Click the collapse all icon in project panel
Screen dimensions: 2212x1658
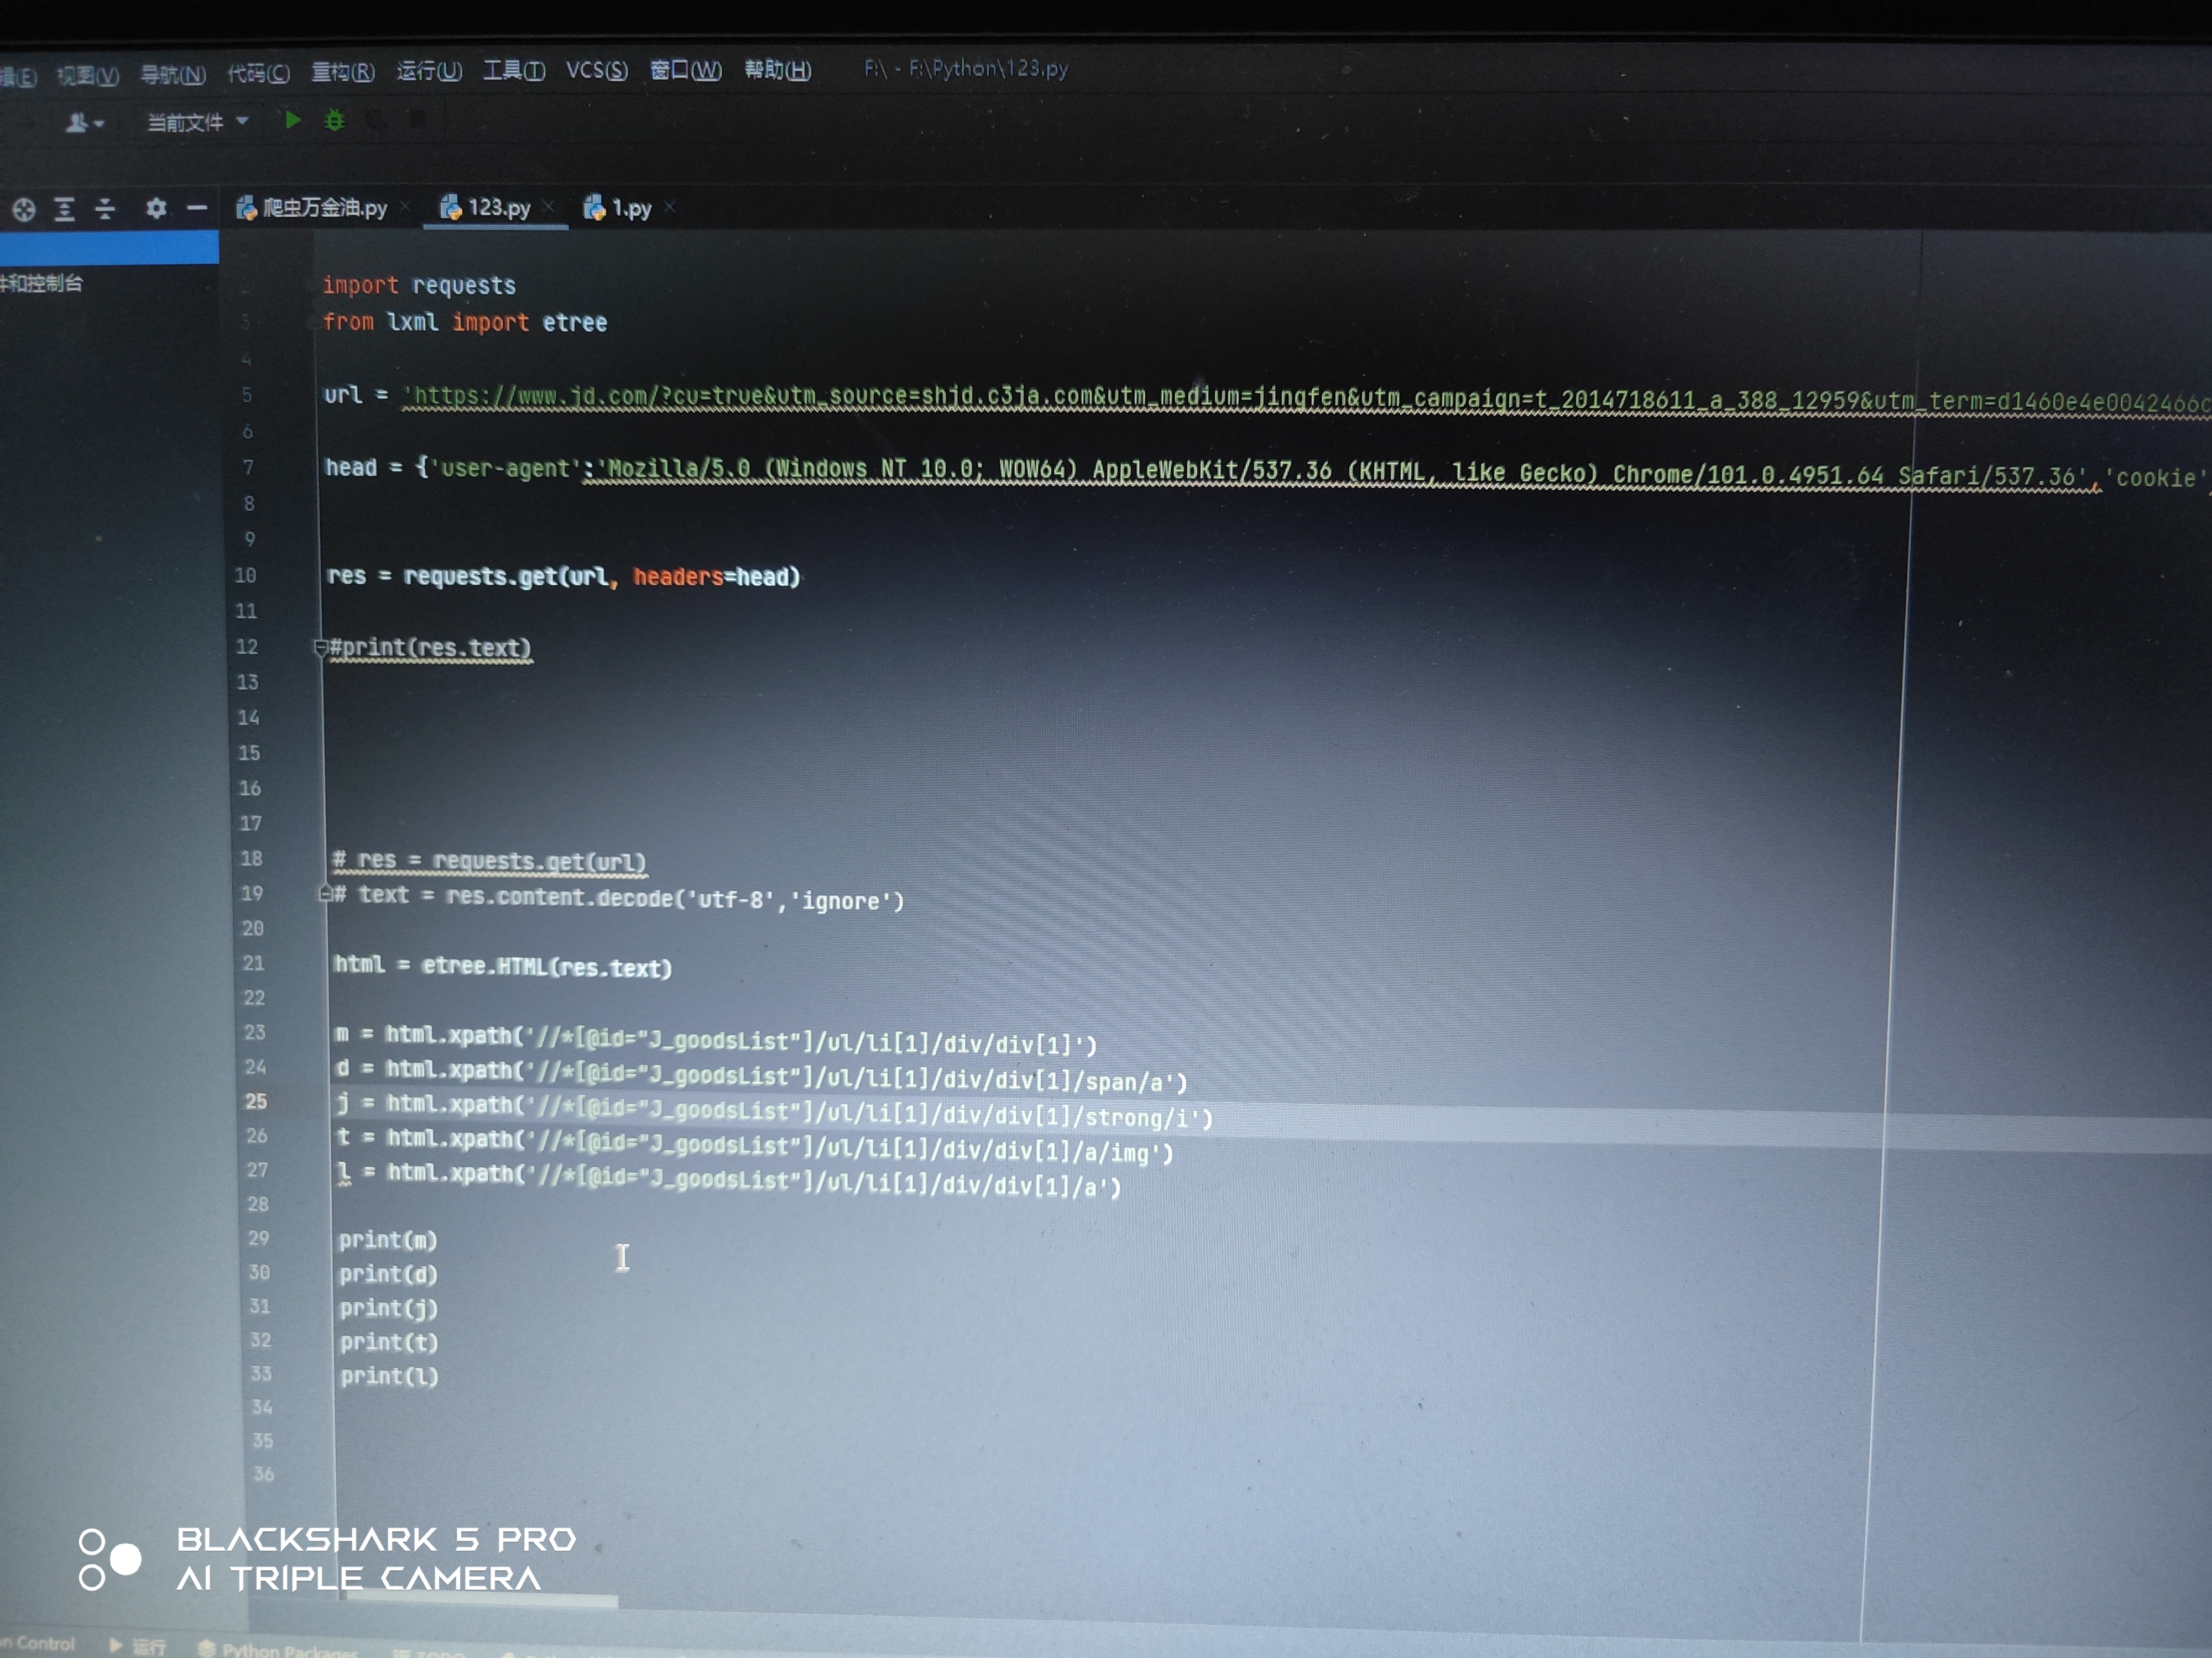click(x=105, y=209)
